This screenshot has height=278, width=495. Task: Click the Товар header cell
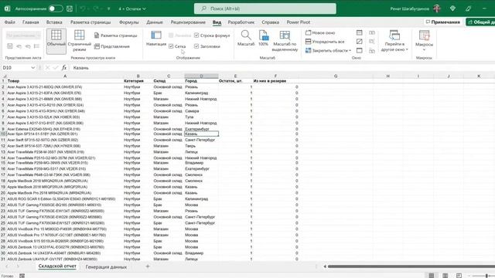pyautogui.click(x=65, y=81)
